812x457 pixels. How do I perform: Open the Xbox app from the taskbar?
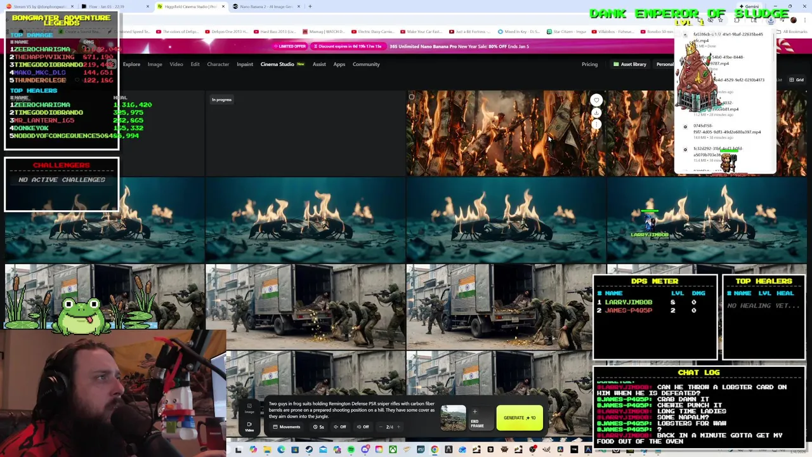(393, 450)
